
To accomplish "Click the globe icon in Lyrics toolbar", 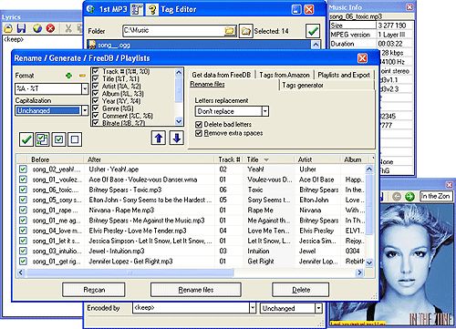I will [37, 28].
